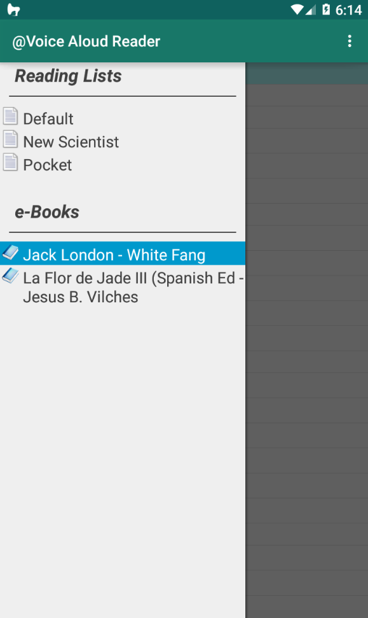Open the three-dot overflow menu
This screenshot has height=618, width=368.
click(x=350, y=41)
